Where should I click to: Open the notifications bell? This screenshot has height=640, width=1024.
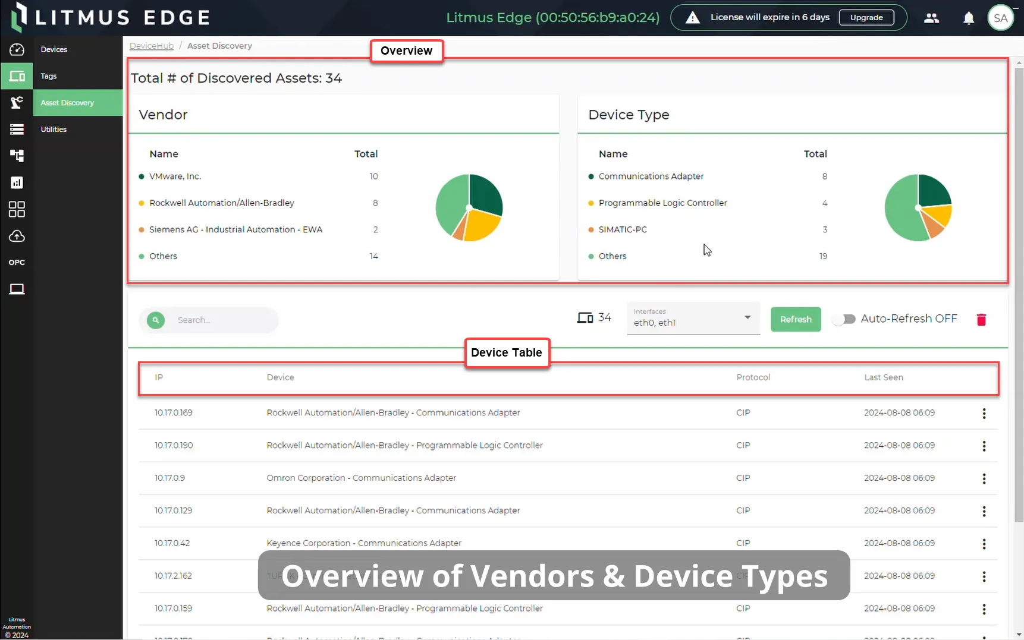coord(969,18)
